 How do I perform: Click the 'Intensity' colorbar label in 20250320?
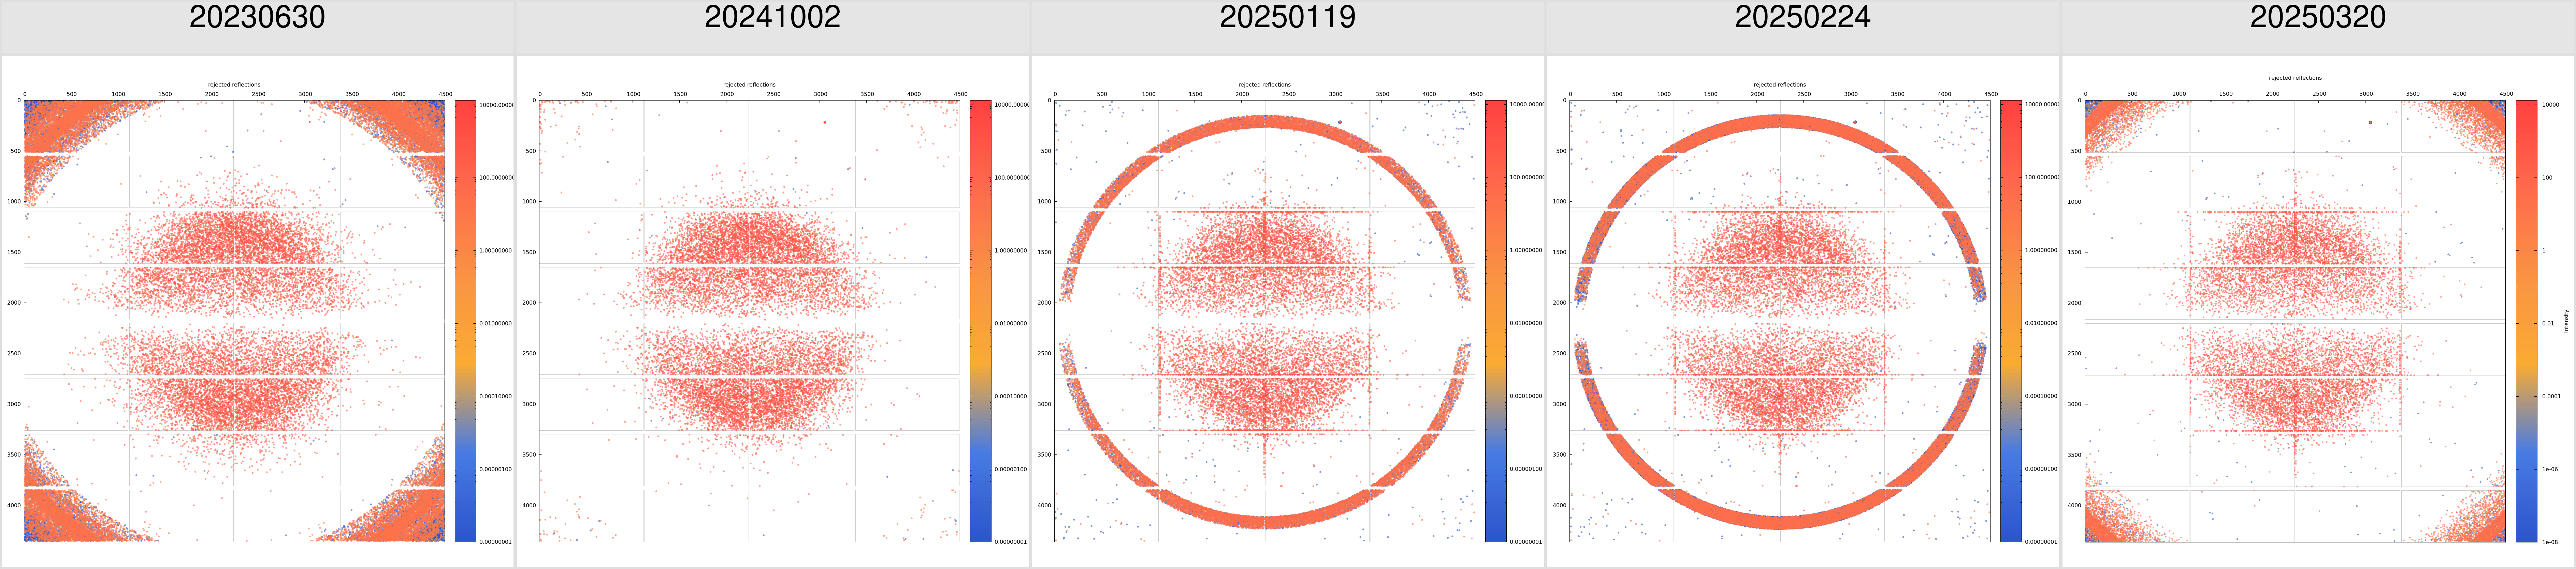tap(2566, 320)
